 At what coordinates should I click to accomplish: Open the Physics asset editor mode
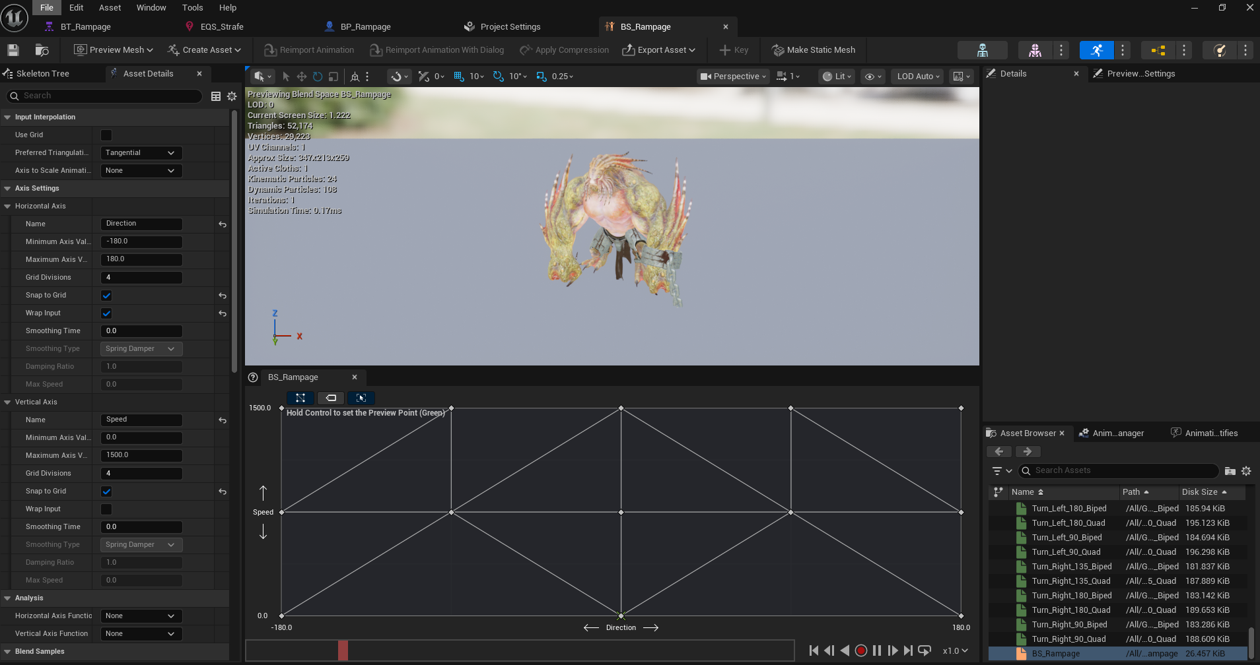click(x=1220, y=50)
